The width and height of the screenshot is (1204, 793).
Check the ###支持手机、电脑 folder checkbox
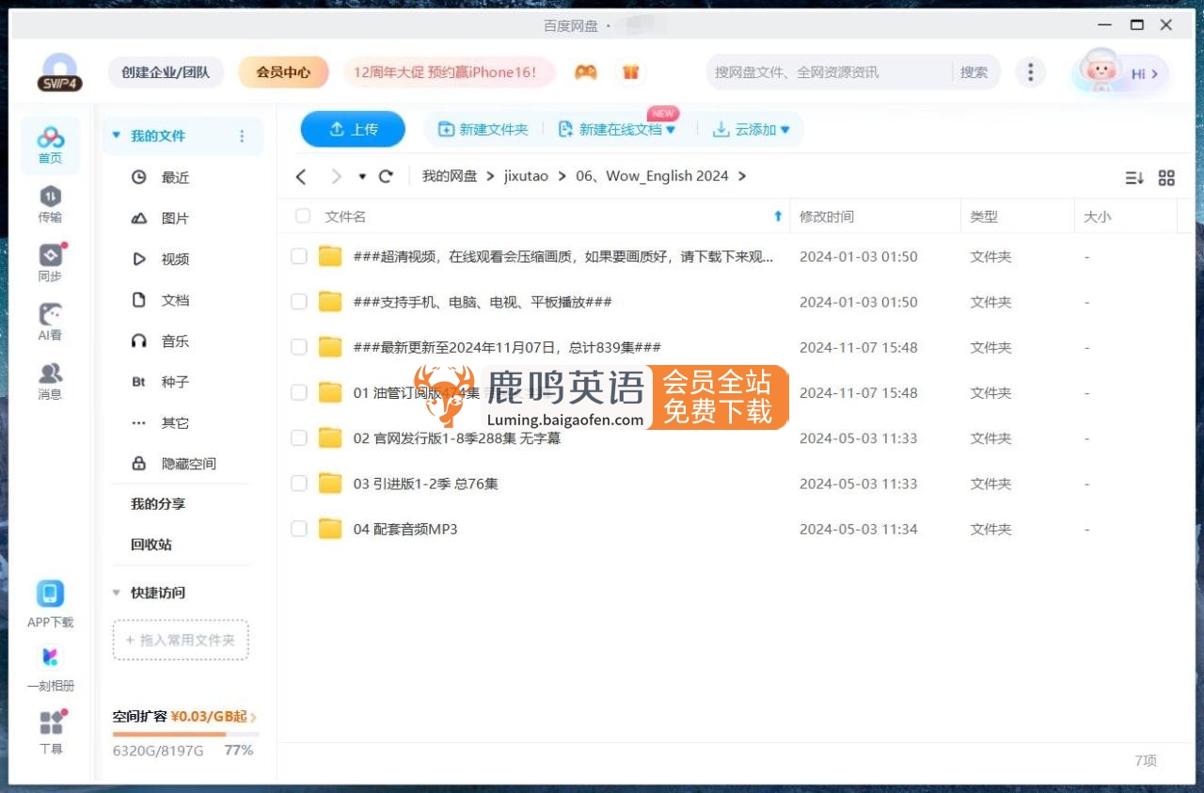coord(299,302)
